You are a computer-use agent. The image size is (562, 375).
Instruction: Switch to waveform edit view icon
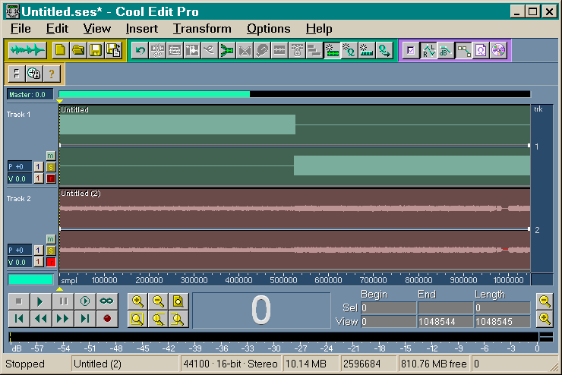(27, 51)
